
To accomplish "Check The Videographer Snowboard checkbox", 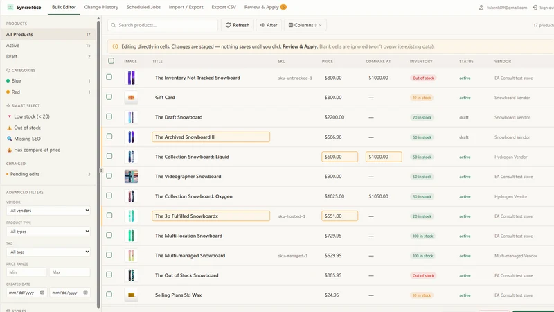I will click(x=109, y=176).
